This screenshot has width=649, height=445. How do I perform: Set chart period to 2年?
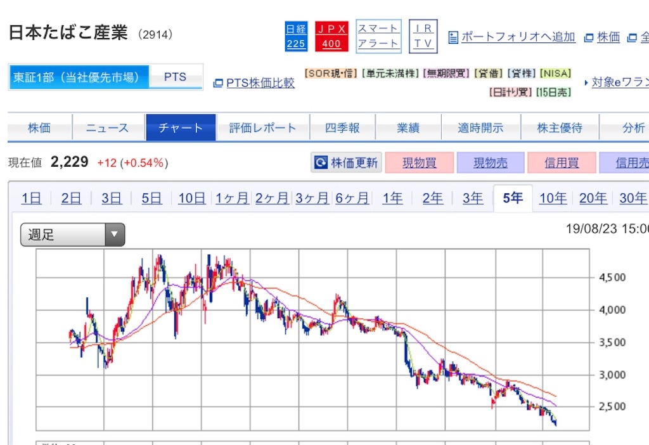pos(432,198)
